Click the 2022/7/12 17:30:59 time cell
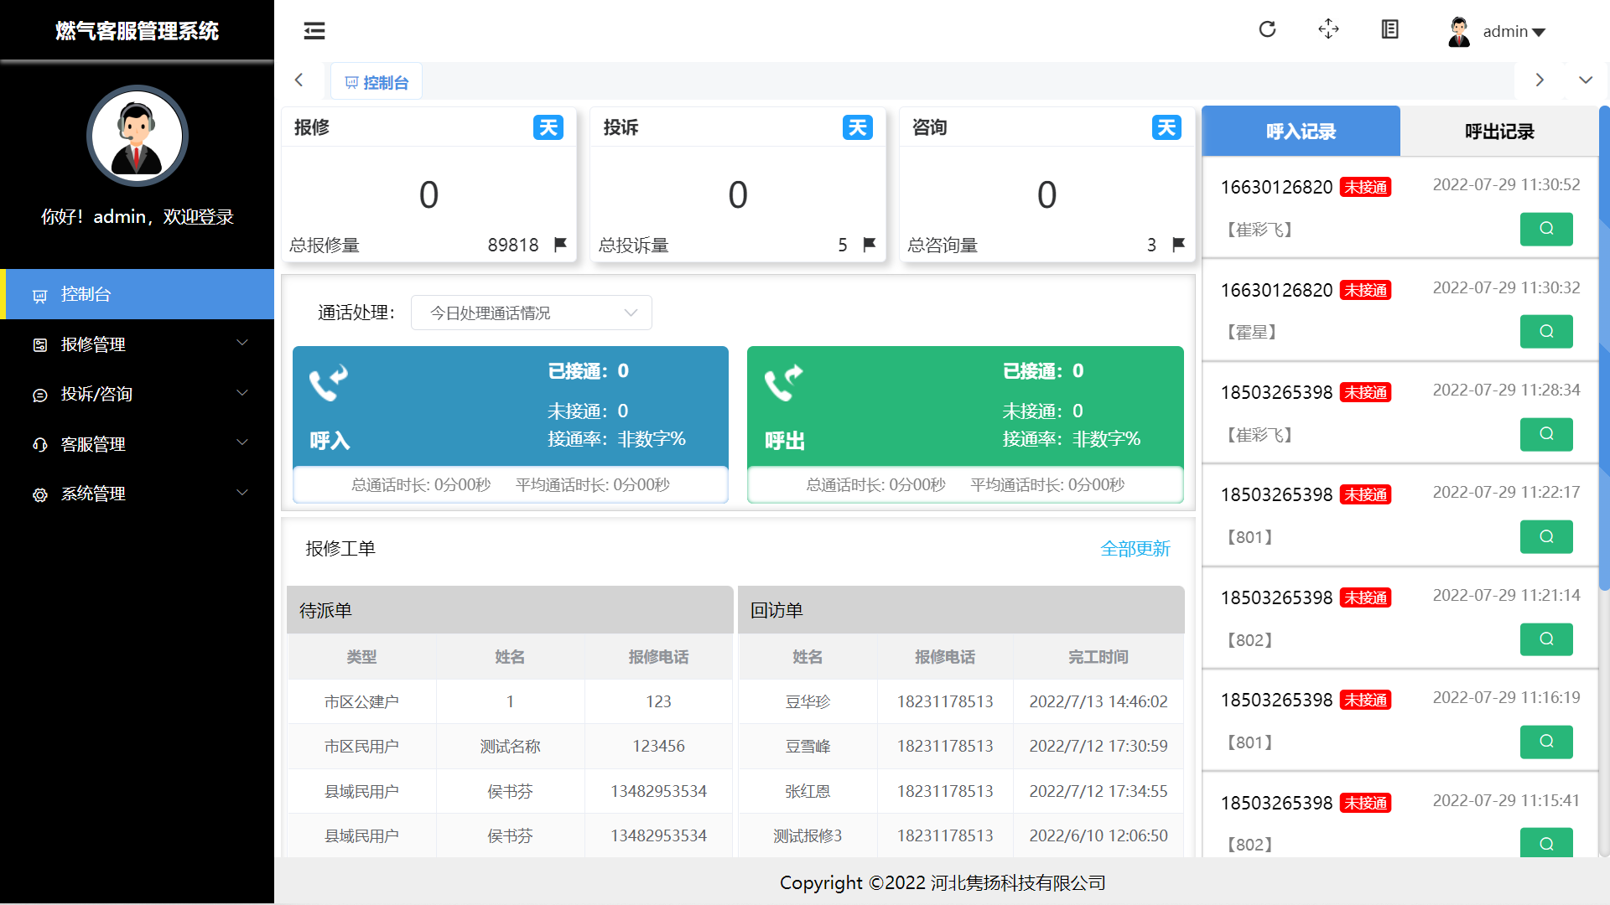The height and width of the screenshot is (905, 1610). coord(1098,746)
